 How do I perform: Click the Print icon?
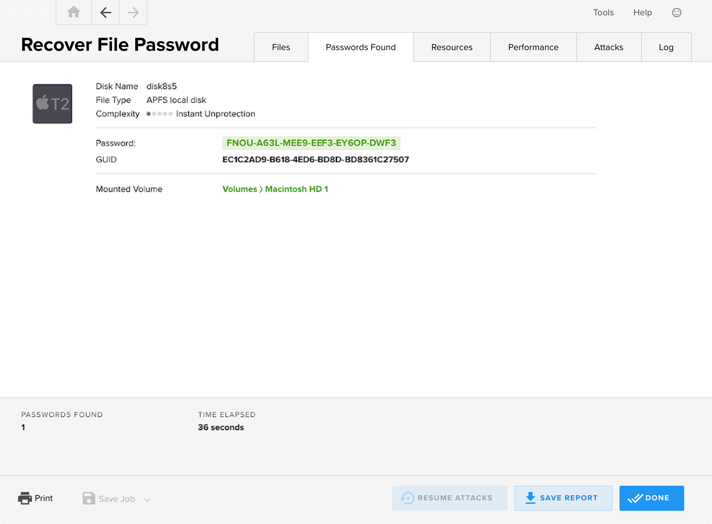(24, 498)
